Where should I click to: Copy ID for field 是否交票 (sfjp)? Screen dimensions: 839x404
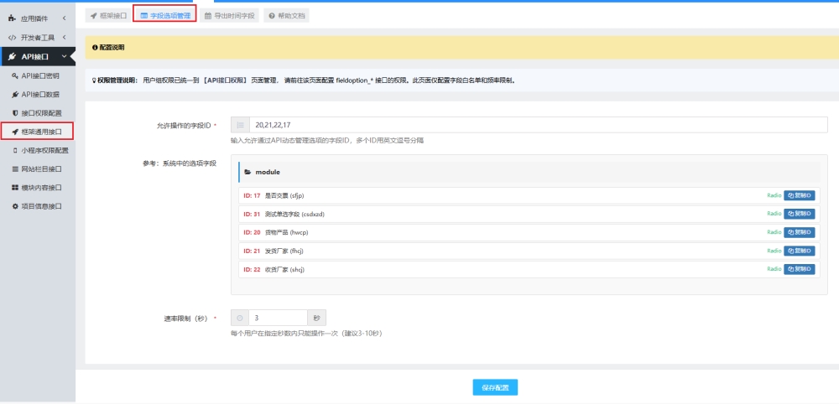tap(799, 195)
